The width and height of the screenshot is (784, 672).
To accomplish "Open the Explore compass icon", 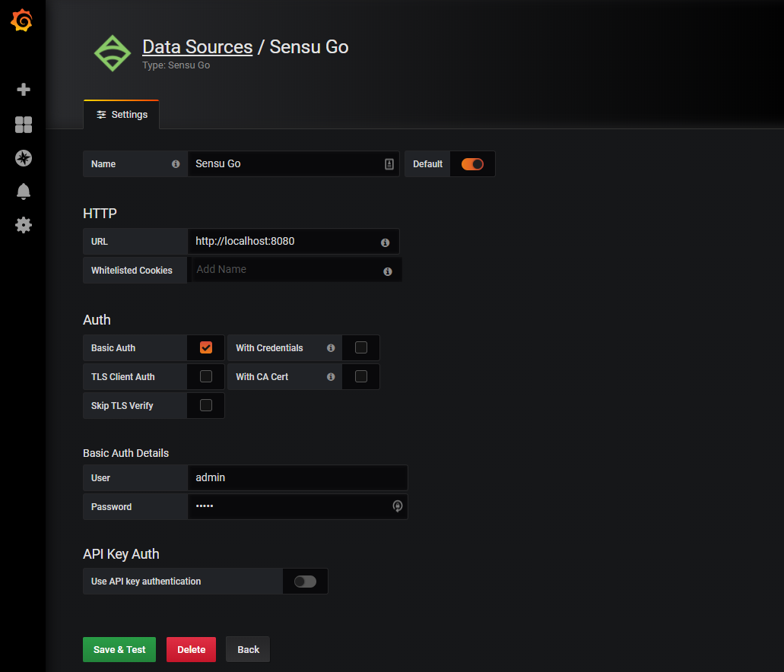I will [24, 158].
